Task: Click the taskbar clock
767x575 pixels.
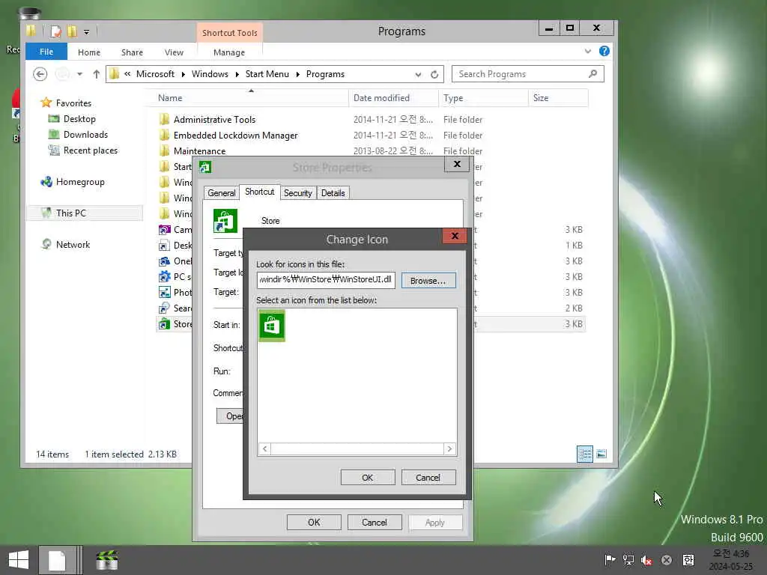Action: click(731, 560)
